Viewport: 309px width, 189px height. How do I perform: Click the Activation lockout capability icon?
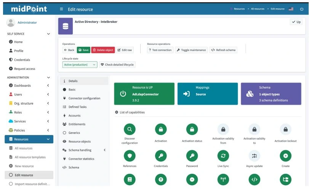click(285, 129)
